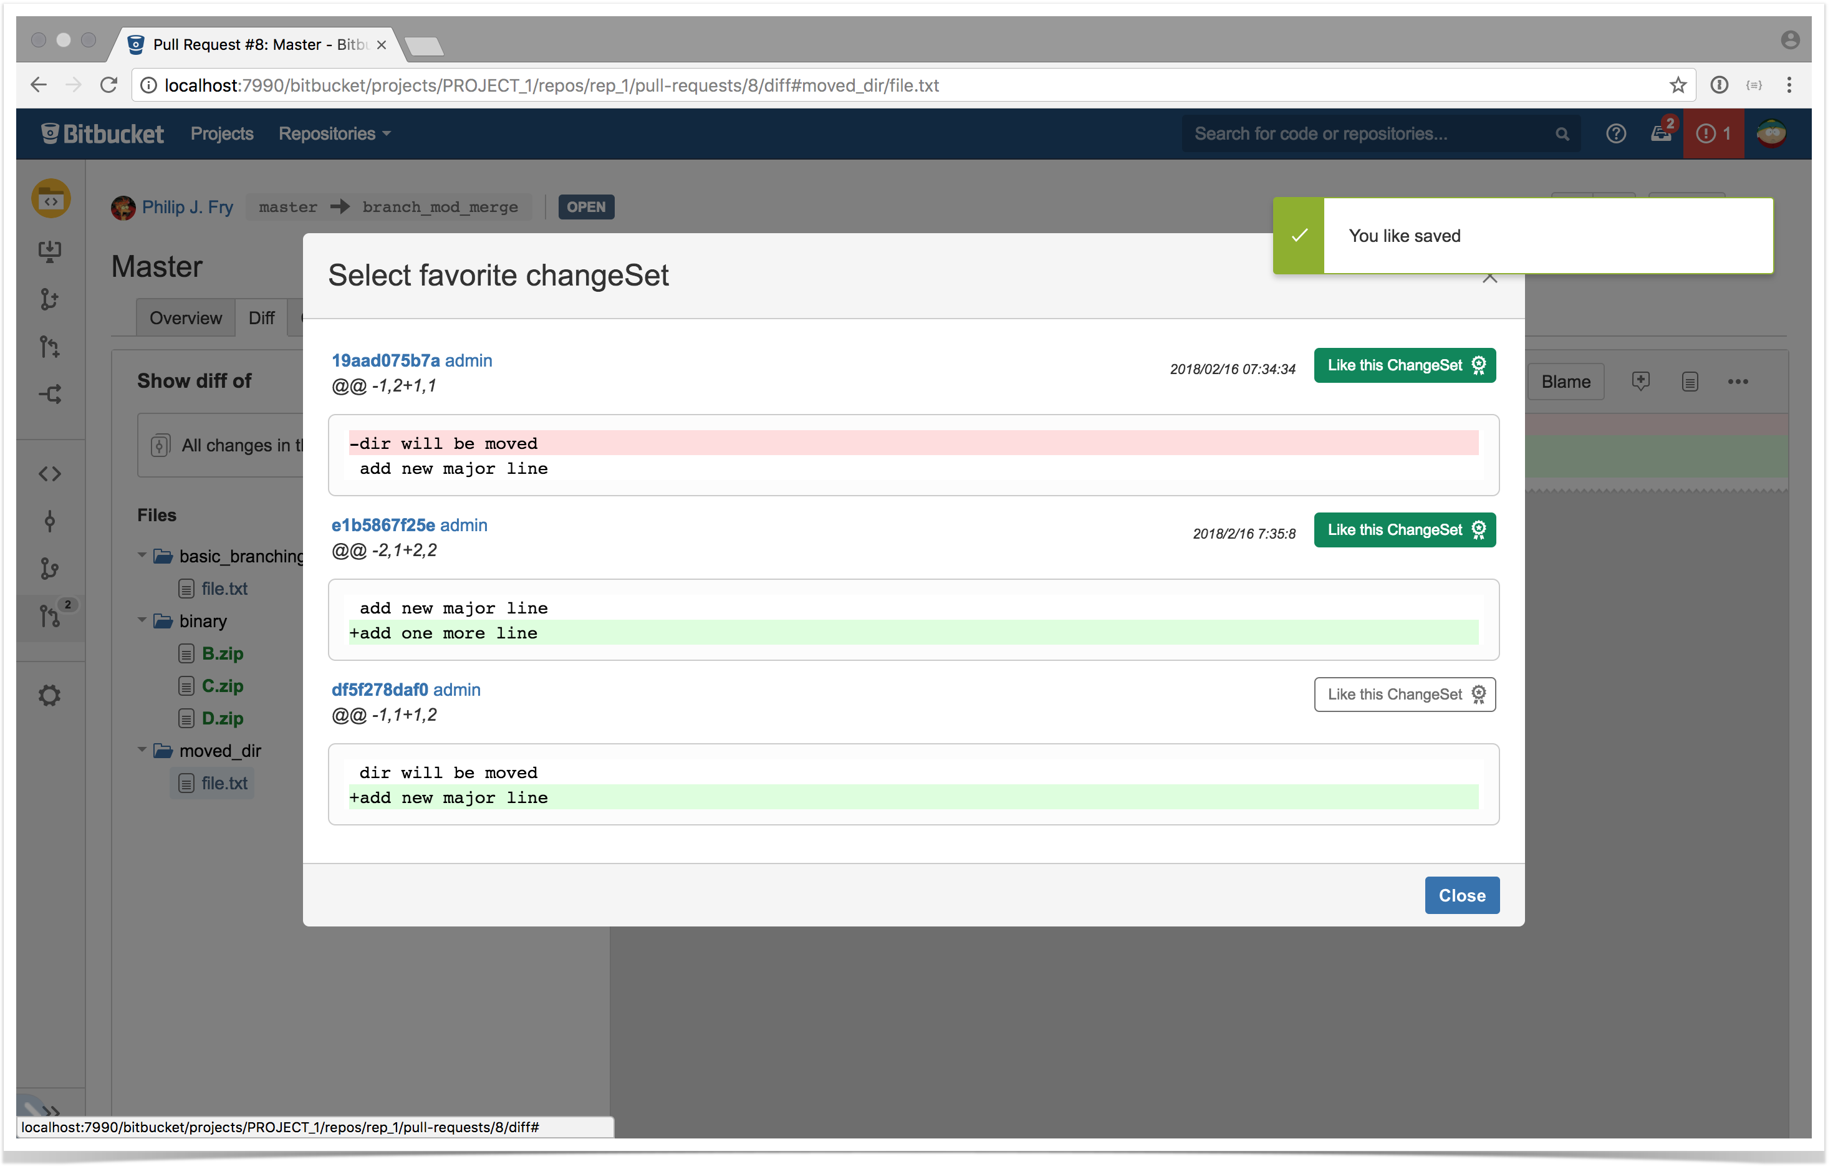1833x1169 pixels.
Task: Select file.txt under basic_branching
Action: (x=224, y=589)
